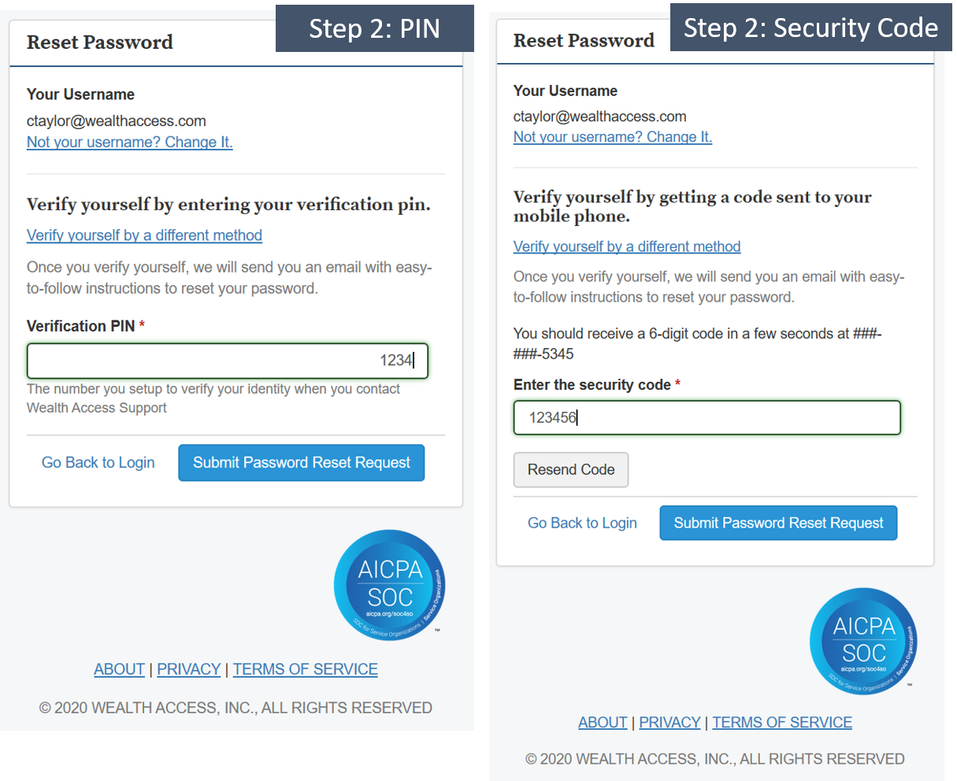Viewport: 957px width, 781px height.
Task: Click the AICPA SOC badge in right panel
Action: pyautogui.click(x=864, y=641)
